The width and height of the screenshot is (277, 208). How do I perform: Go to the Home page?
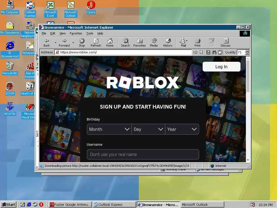point(110,43)
